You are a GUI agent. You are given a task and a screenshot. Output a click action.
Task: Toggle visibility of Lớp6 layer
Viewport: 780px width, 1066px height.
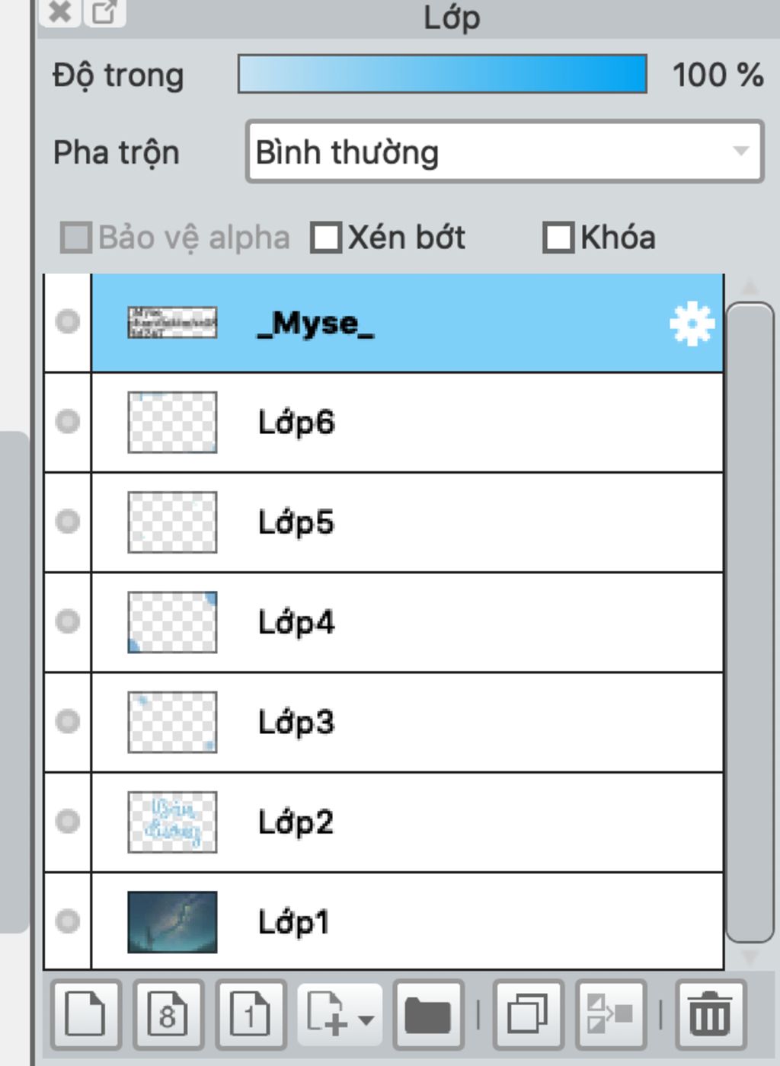(68, 421)
